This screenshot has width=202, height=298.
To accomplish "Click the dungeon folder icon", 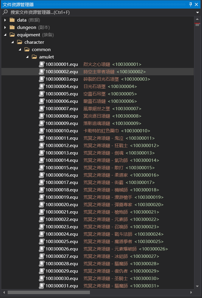I will (x=12, y=27).
